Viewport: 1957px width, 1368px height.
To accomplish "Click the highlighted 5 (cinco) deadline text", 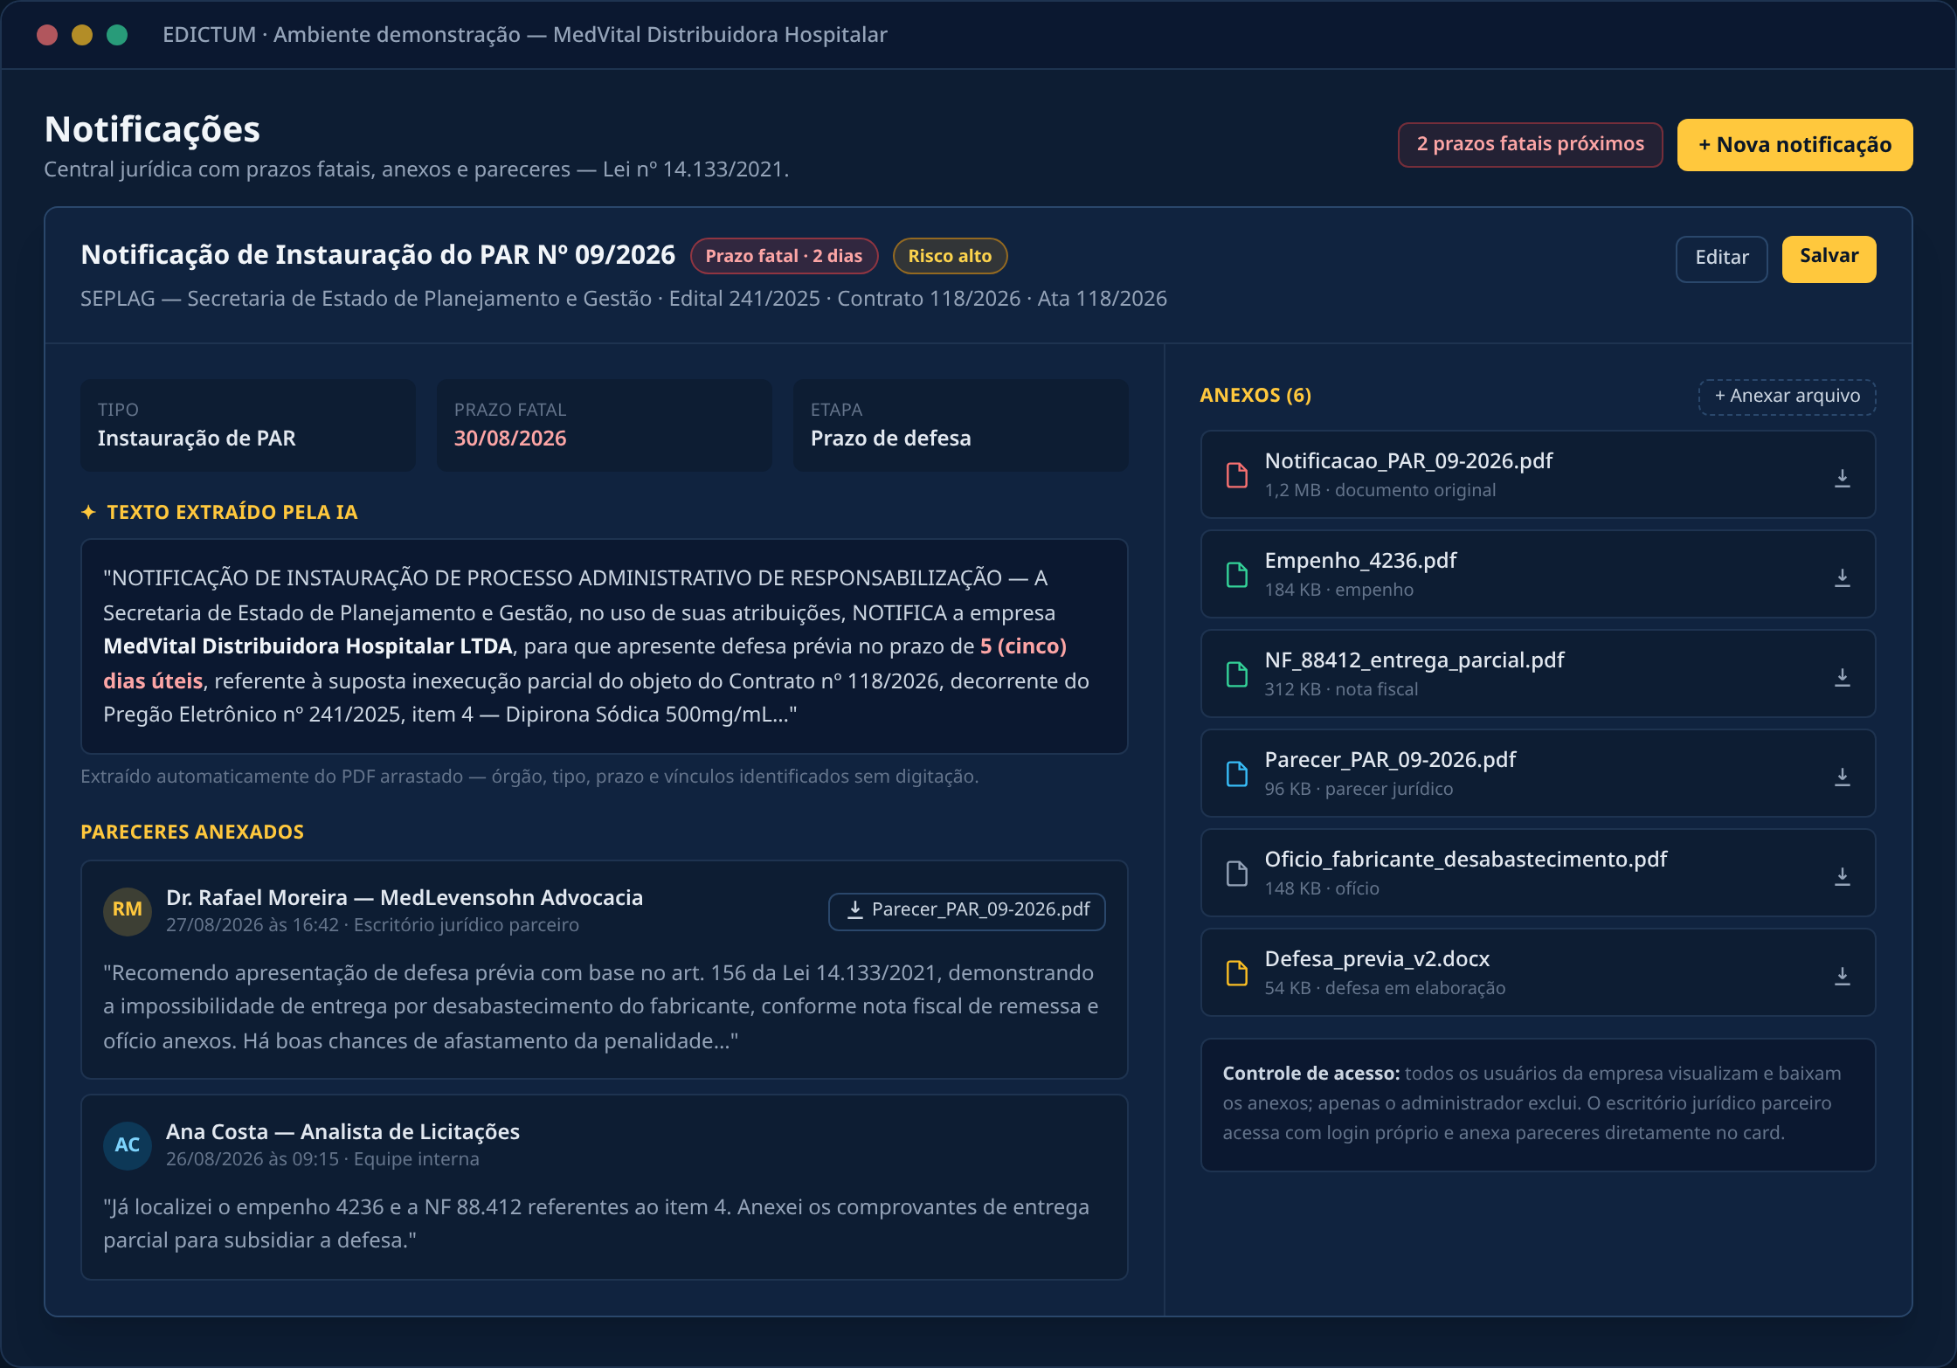I will click(1023, 646).
